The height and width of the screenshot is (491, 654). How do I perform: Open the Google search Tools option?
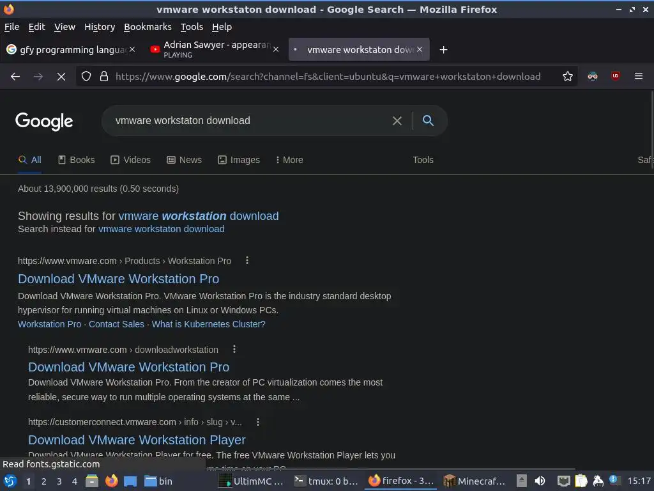[423, 160]
